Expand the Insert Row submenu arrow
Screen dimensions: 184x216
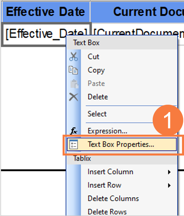click(169, 186)
